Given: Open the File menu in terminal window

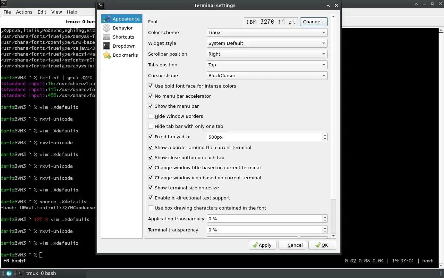Looking at the screenshot, I should pos(7,12).
